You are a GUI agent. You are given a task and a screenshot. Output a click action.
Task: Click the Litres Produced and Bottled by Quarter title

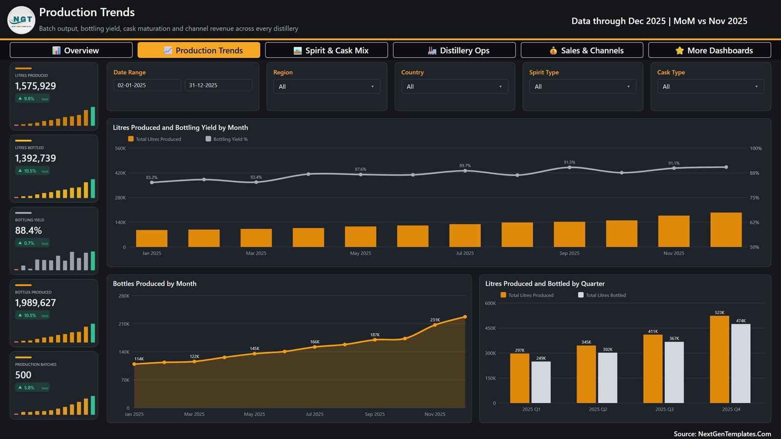click(x=545, y=283)
